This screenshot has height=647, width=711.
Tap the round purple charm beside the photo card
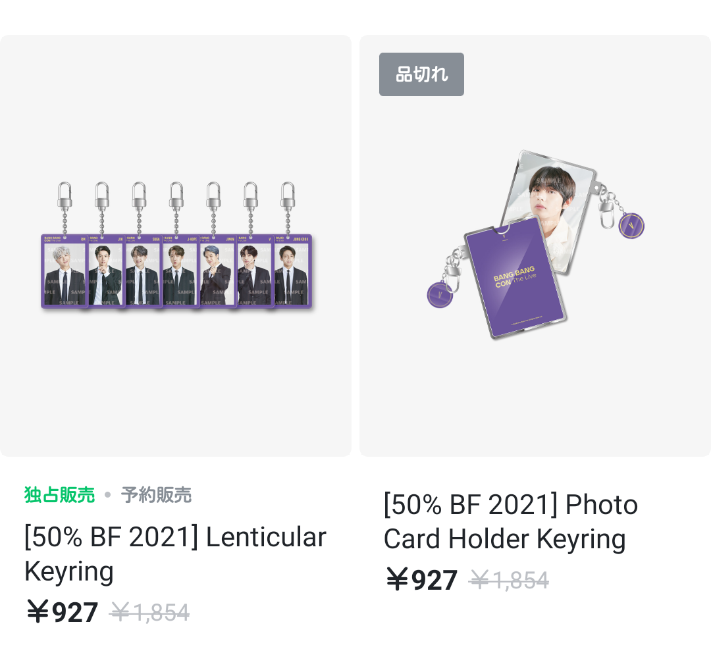tap(631, 226)
